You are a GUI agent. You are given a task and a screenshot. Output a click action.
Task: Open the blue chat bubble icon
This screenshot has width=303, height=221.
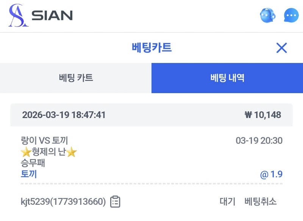[x=291, y=15]
